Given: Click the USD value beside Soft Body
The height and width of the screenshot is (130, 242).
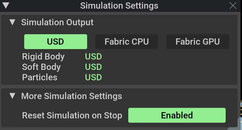Looking at the screenshot, I should (x=94, y=67).
